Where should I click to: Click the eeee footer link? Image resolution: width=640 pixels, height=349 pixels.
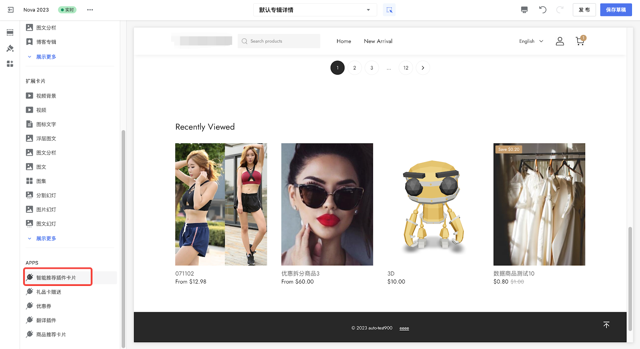[x=404, y=328]
